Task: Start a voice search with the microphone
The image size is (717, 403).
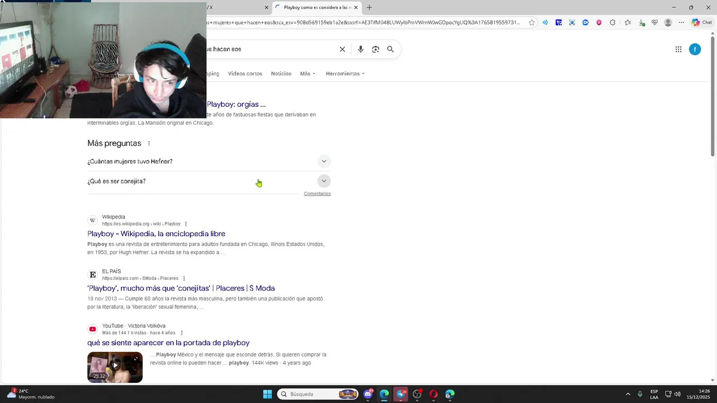Action: pos(361,49)
